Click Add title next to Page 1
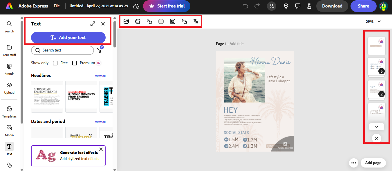392x171 pixels. pos(236,44)
